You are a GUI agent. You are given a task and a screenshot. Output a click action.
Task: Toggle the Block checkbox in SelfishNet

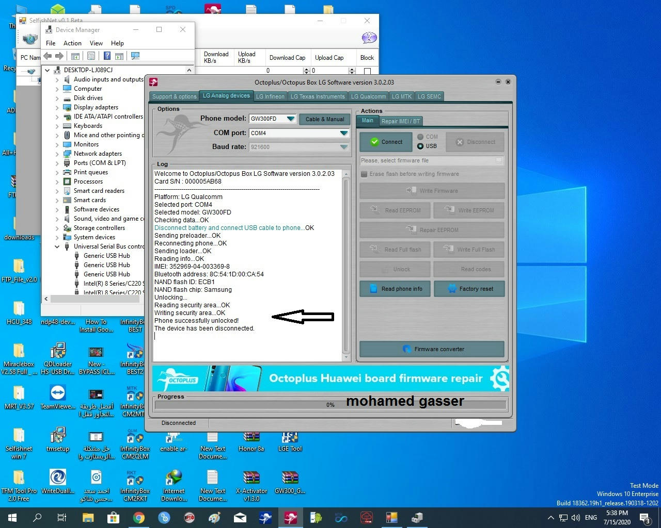pos(367,71)
